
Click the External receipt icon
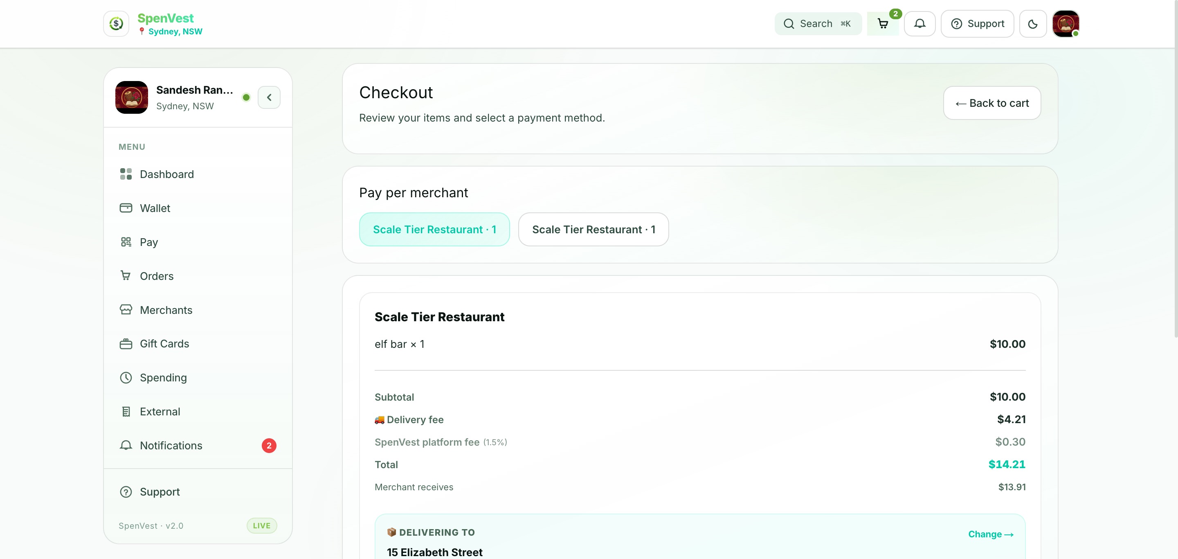[x=126, y=411]
